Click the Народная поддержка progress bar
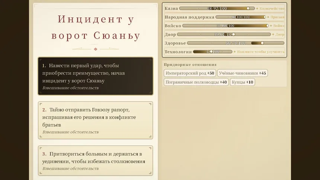Viewport: 320px width, 180px height. (x=241, y=17)
